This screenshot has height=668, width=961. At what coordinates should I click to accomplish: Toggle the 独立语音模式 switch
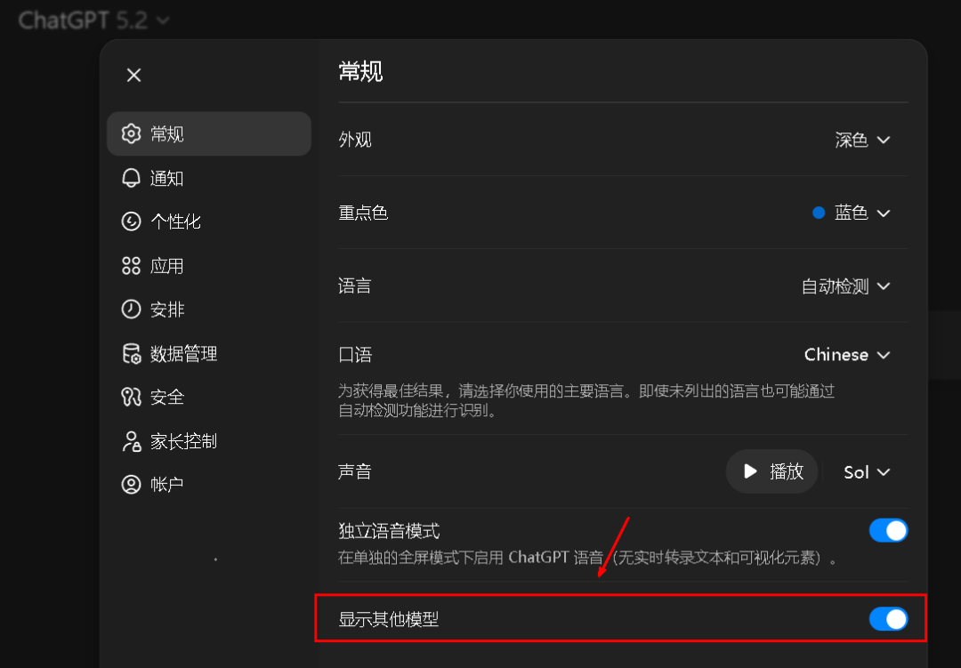pos(888,531)
